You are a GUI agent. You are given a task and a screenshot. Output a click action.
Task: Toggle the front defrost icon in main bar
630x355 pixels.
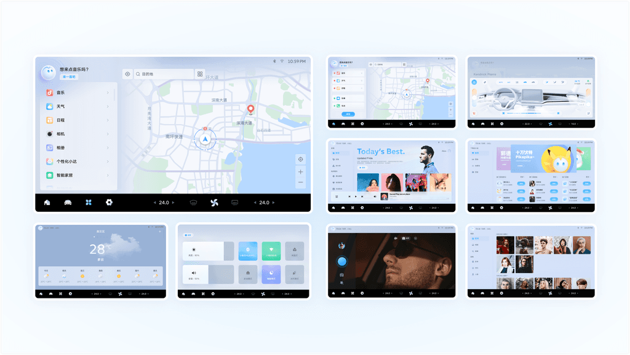click(193, 203)
